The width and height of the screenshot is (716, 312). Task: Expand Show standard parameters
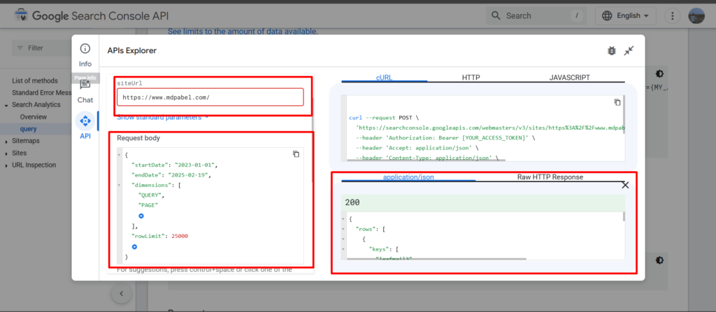[162, 117]
